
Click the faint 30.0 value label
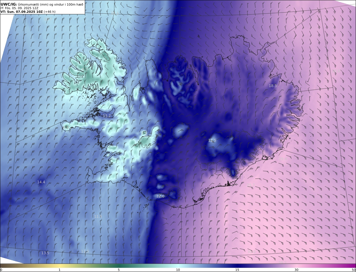(251, 252)
